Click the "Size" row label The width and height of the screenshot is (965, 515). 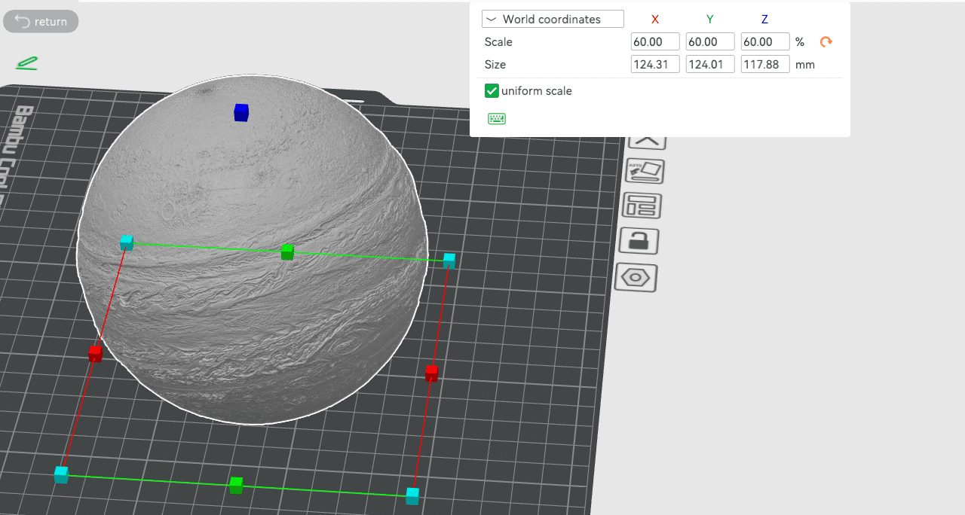click(495, 64)
